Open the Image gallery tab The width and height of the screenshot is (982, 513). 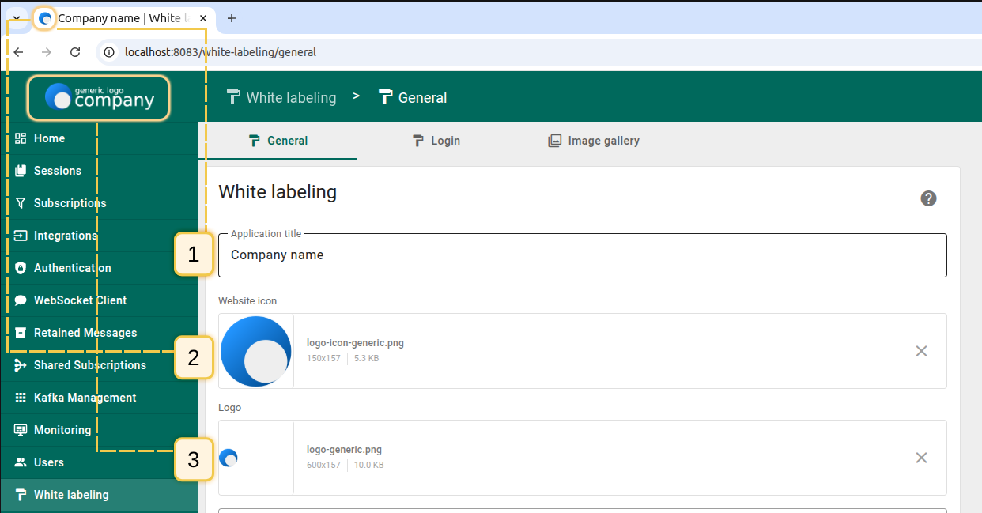point(594,141)
